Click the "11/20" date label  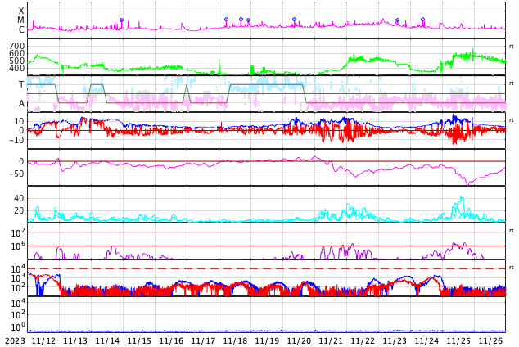(x=299, y=341)
